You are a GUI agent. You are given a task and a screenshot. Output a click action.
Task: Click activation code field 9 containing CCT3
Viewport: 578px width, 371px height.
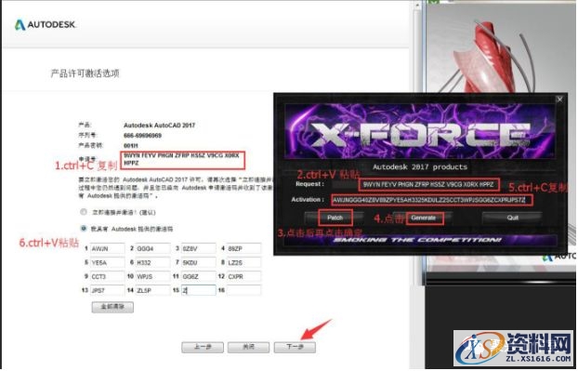coord(107,276)
